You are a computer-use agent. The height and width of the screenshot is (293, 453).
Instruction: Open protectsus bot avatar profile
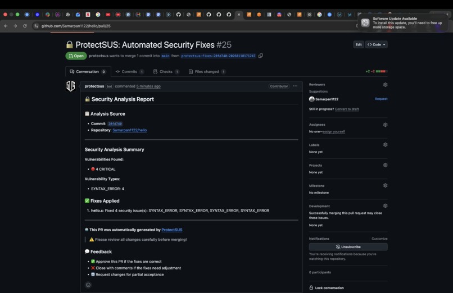pyautogui.click(x=71, y=86)
